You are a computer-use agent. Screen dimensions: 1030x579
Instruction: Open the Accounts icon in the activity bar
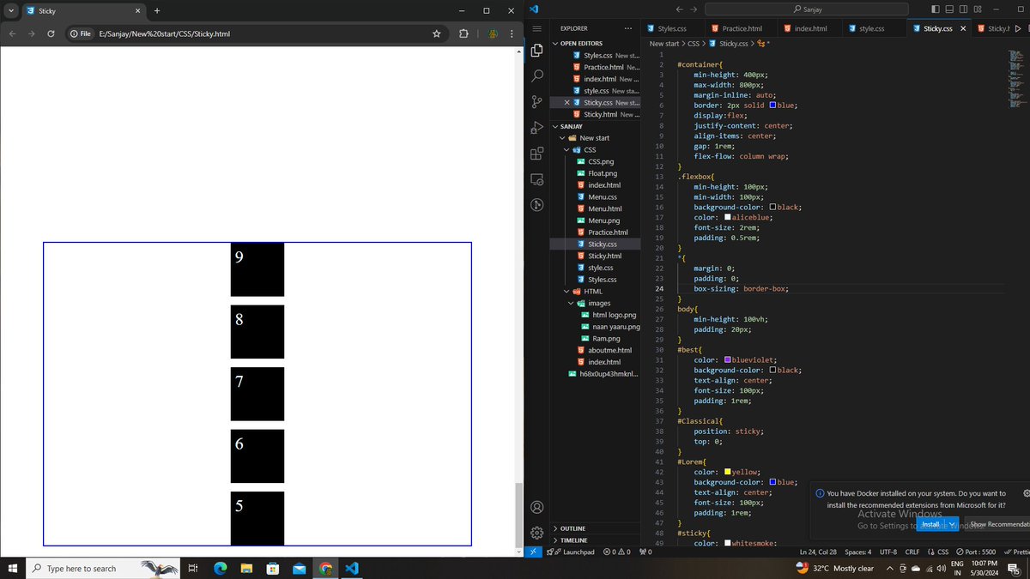(537, 508)
